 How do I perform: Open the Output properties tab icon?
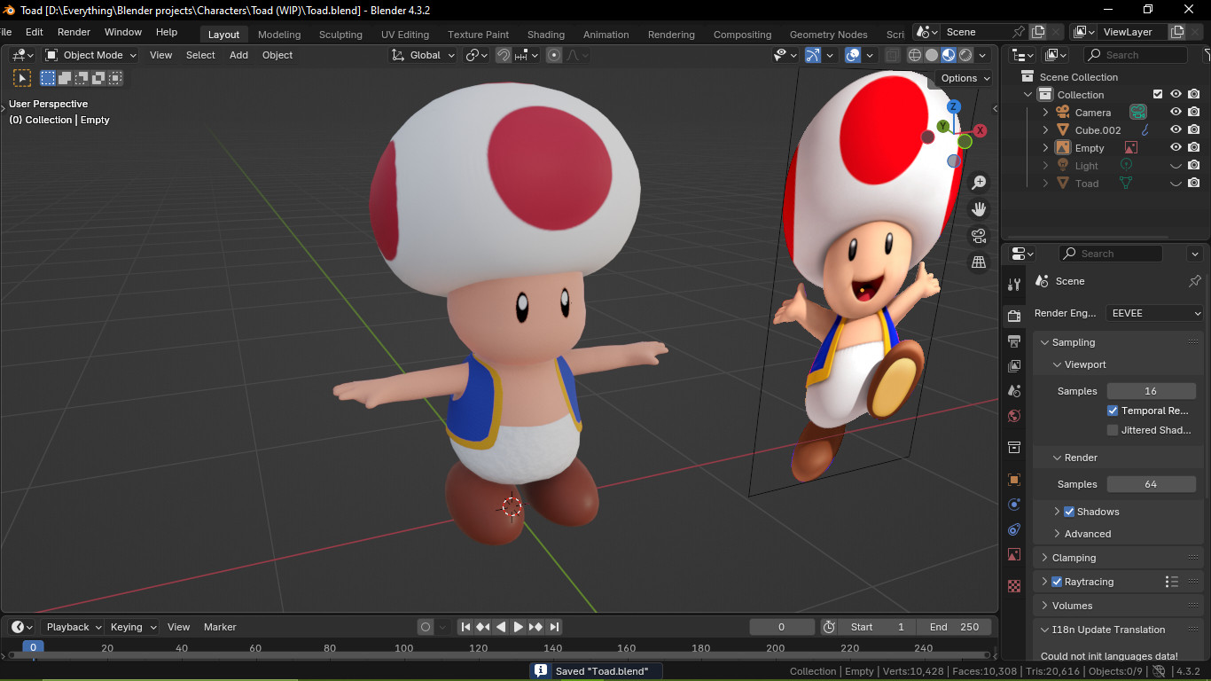tap(1014, 341)
